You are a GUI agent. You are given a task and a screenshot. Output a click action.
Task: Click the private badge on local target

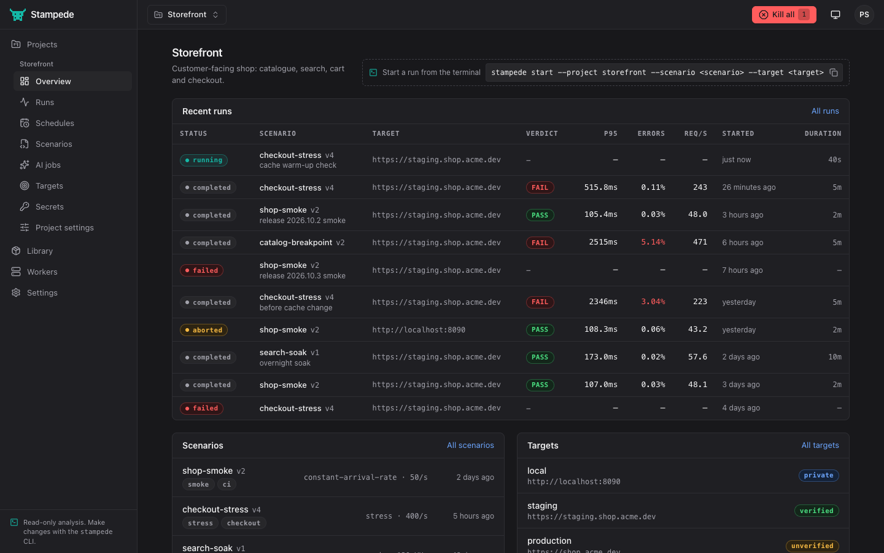point(819,476)
